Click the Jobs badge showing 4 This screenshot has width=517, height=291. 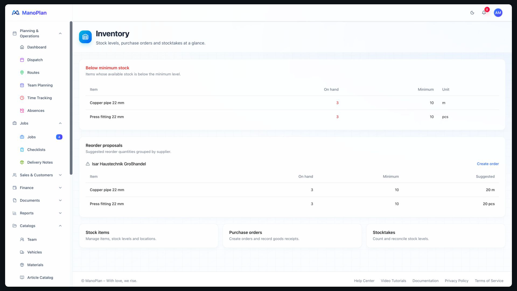pos(59,137)
